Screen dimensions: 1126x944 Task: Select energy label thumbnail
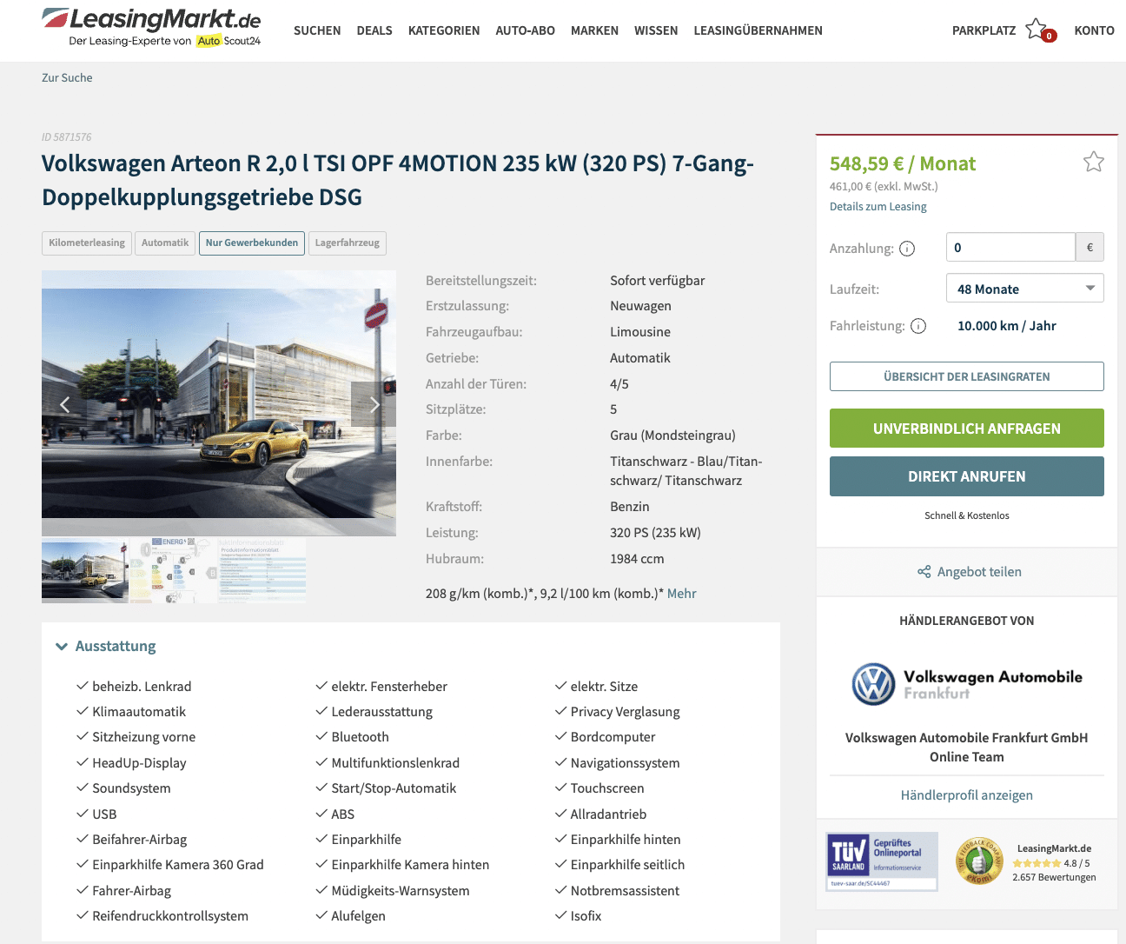pyautogui.click(x=173, y=570)
